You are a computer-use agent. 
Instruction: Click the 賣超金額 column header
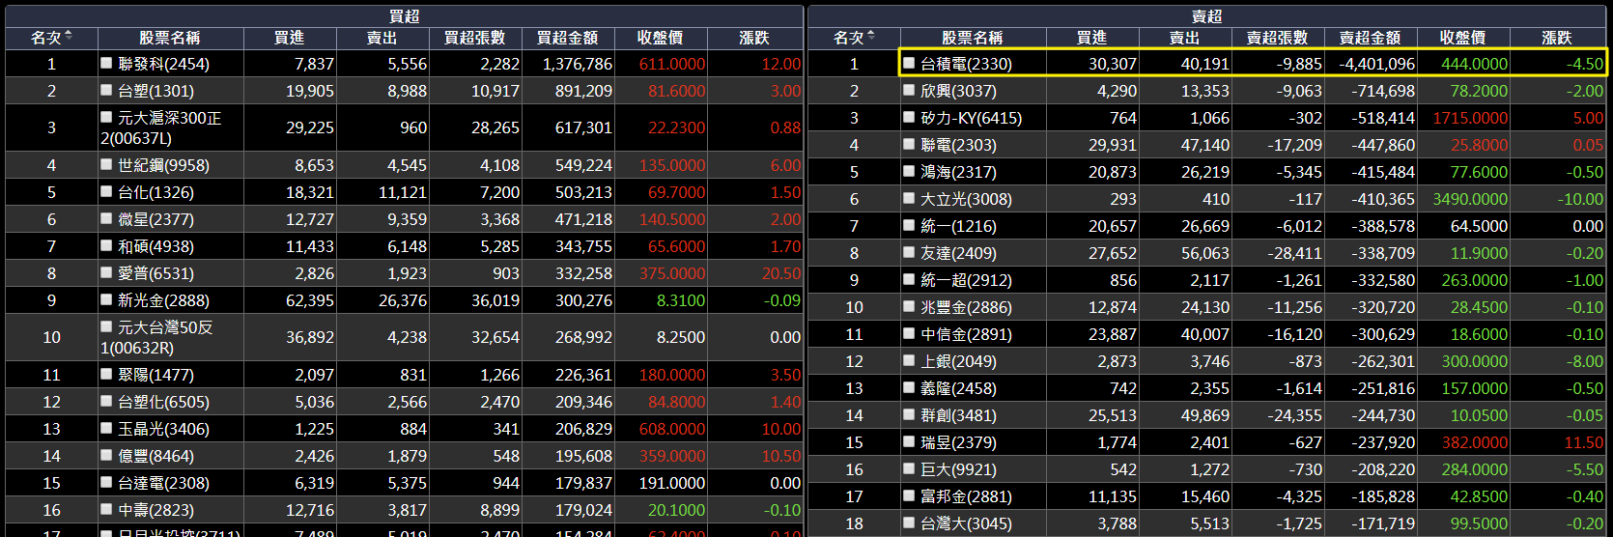[x=1371, y=38]
